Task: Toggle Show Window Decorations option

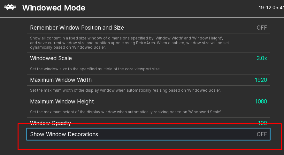Action: tap(149, 134)
